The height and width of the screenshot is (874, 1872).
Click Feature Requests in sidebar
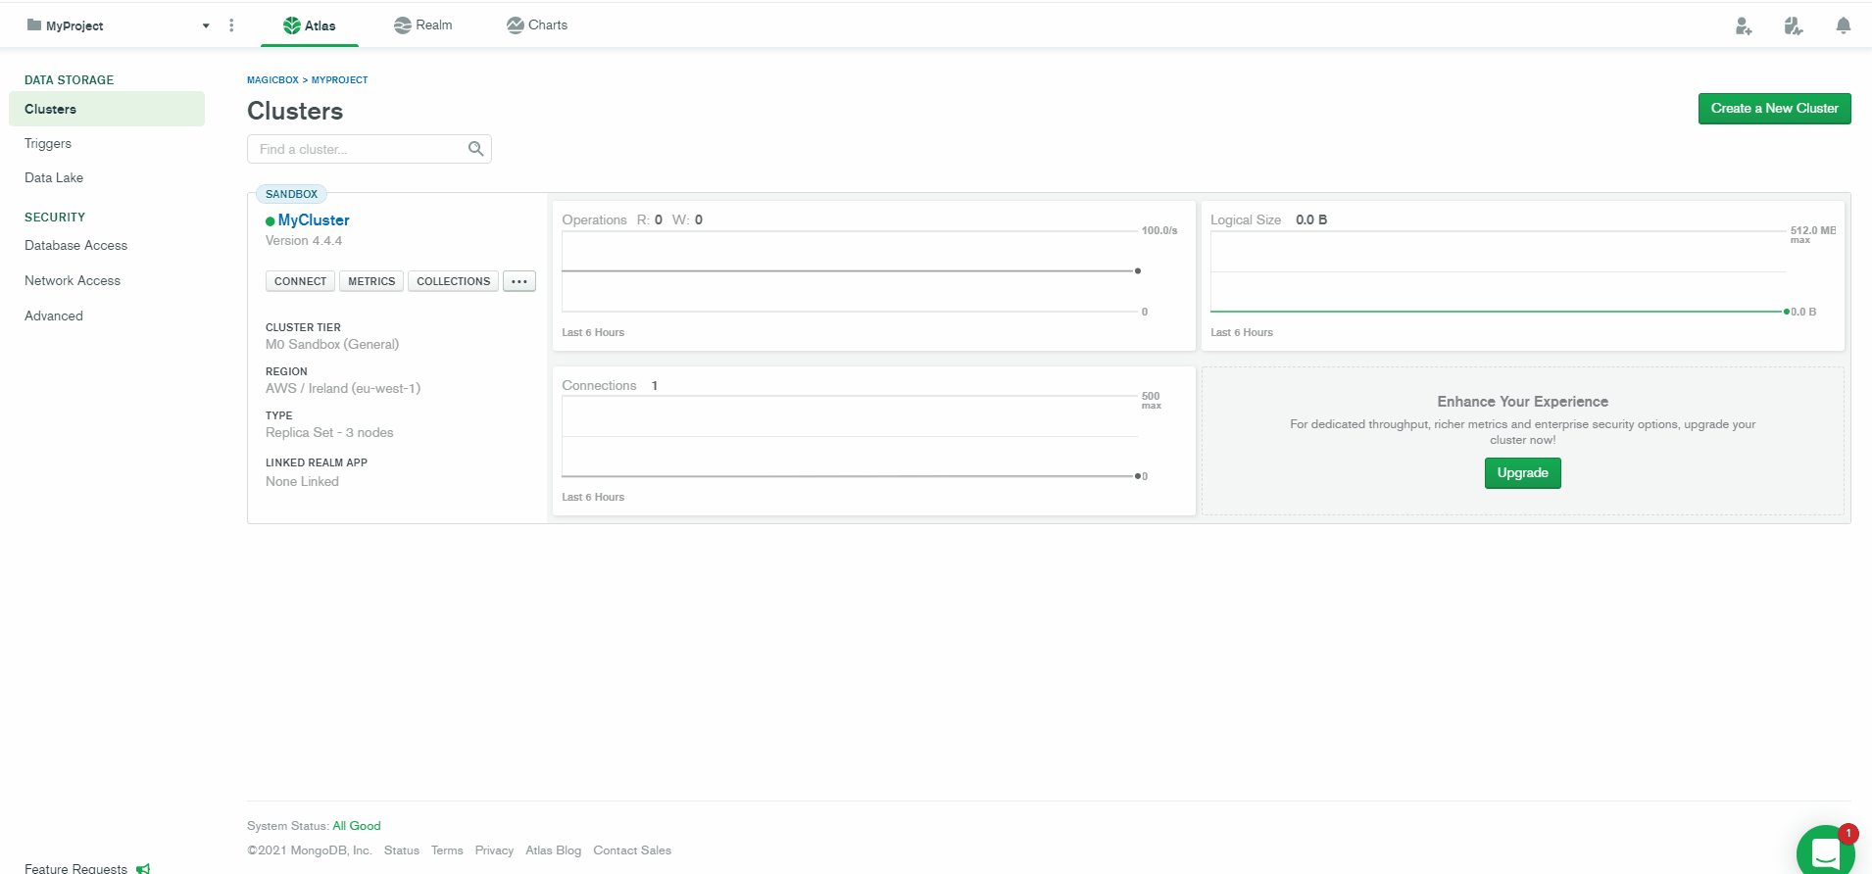[75, 868]
